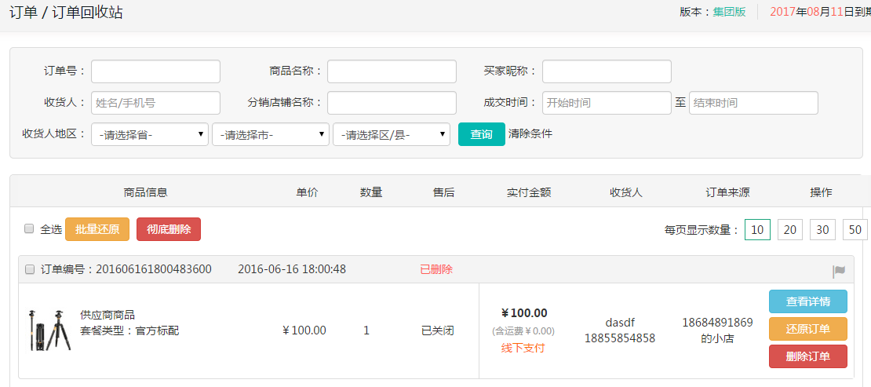Screen dimensions: 871x387
Task: Click the red 彻底删除 button
Action: click(x=169, y=229)
